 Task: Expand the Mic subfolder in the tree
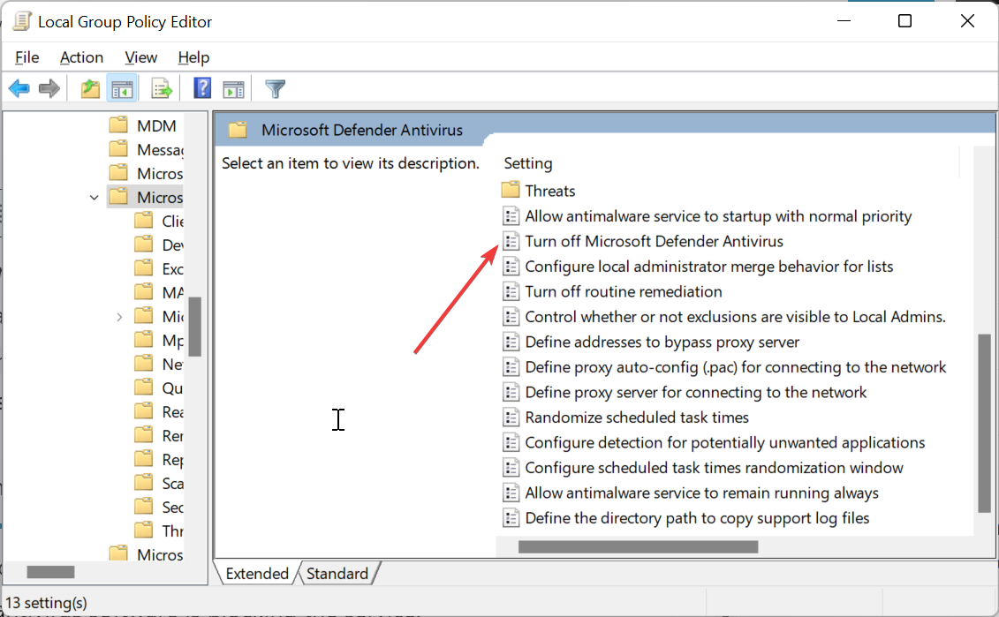(119, 317)
